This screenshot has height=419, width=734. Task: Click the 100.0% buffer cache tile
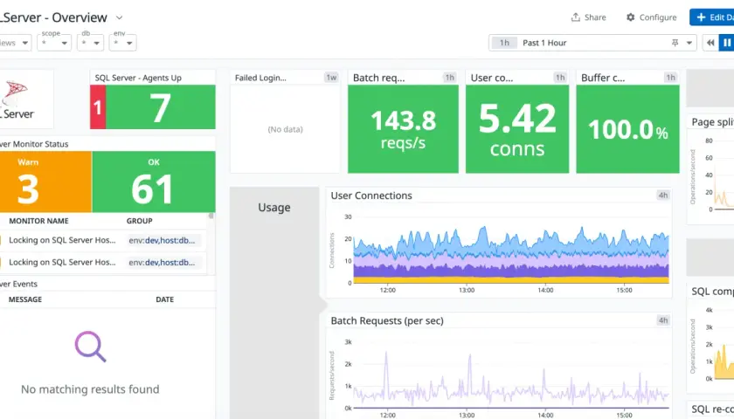[x=627, y=129]
